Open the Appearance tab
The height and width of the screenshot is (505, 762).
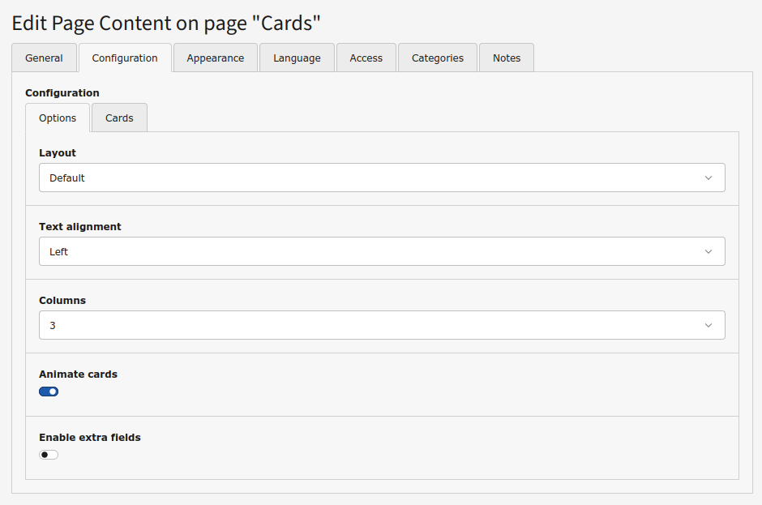pyautogui.click(x=215, y=58)
